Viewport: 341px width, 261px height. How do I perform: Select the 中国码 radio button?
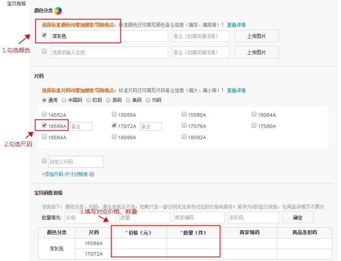(64, 100)
